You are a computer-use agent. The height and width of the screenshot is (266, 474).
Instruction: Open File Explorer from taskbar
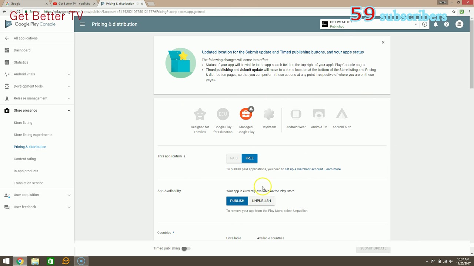click(x=35, y=261)
